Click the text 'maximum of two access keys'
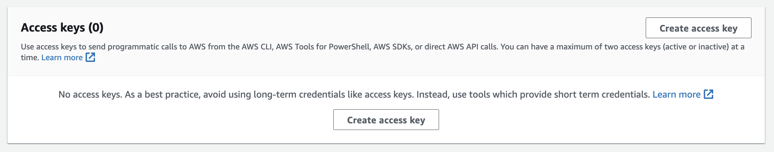Screen dimensions: 774x152 [x=609, y=47]
